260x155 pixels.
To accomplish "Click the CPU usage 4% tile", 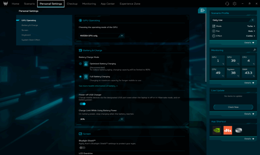I will 249,60.
